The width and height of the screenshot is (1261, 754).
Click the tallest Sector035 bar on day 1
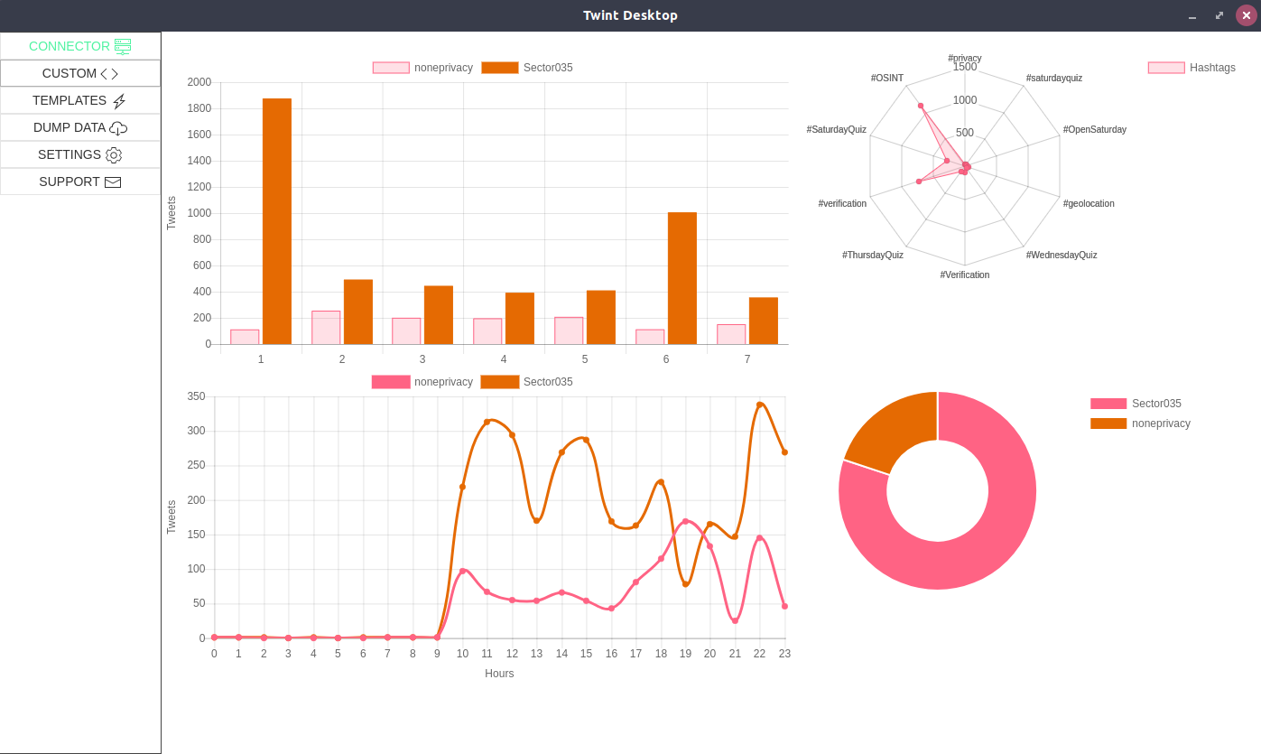click(277, 221)
